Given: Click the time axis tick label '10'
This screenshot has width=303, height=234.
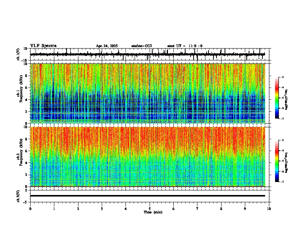Looking at the screenshot, I should (269, 209).
